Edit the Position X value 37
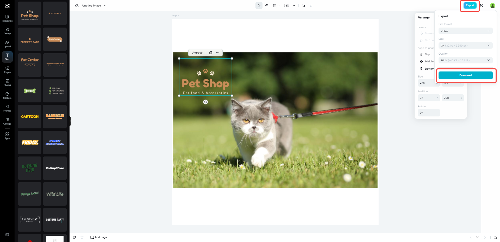 coord(429,98)
